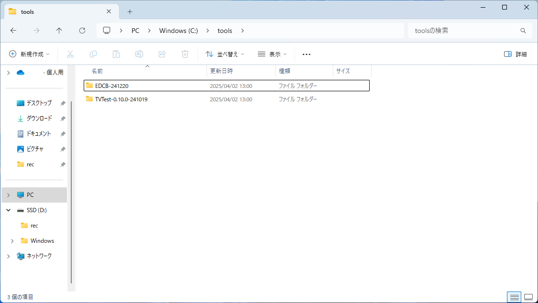Collapse the SSD (D:) tree node
Screen dimensions: 538x303
pos(8,210)
